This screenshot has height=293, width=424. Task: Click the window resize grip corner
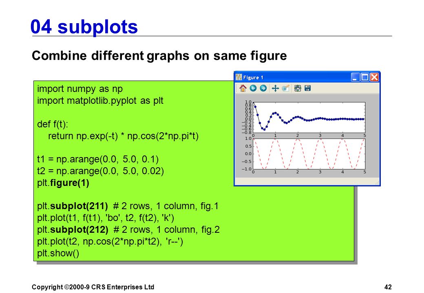pos(377,183)
